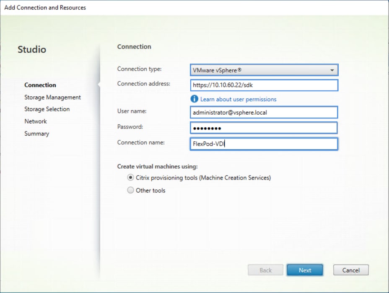389x293 pixels.
Task: Click the Password label
Action: coord(130,127)
